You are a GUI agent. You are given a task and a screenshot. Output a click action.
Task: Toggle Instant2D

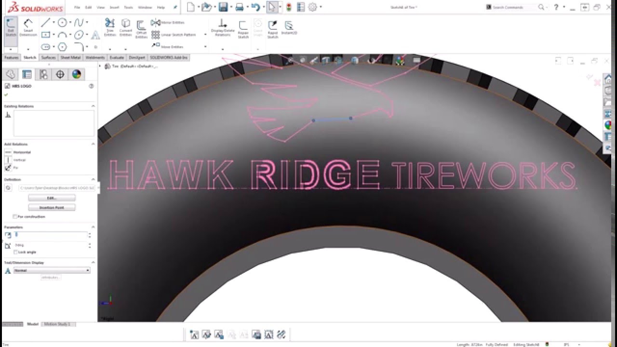[289, 28]
